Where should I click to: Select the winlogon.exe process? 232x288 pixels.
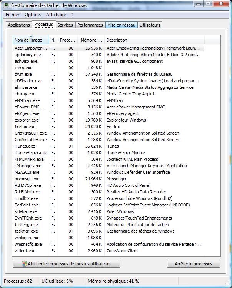pos(108,238)
